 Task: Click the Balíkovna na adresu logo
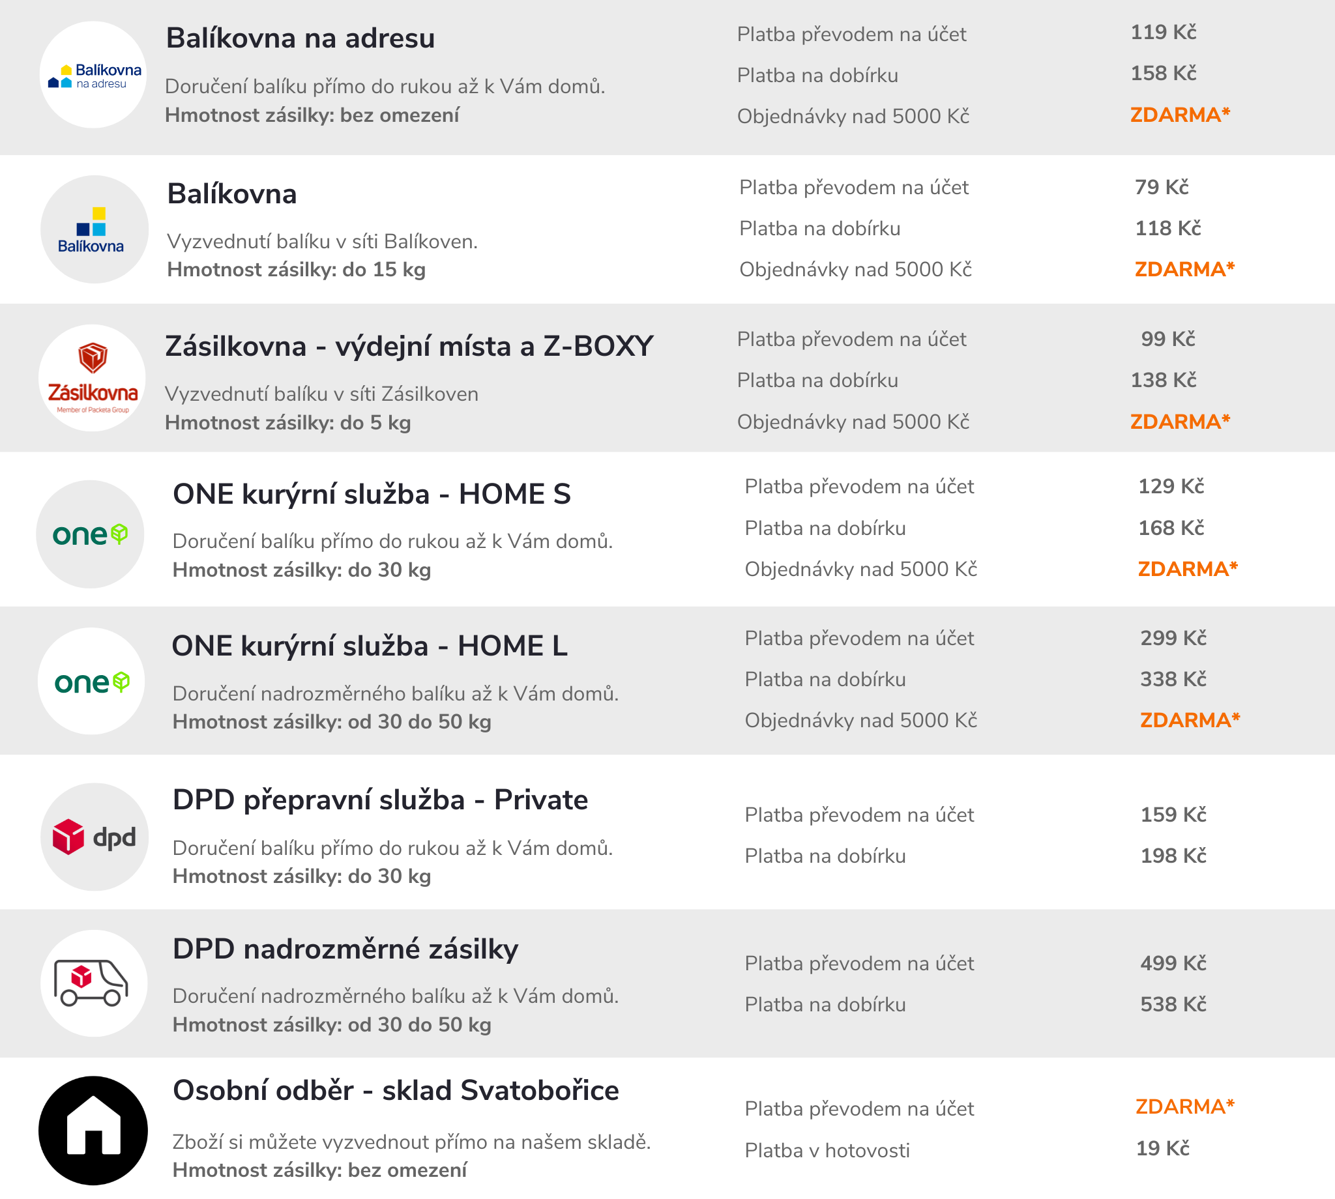[94, 75]
